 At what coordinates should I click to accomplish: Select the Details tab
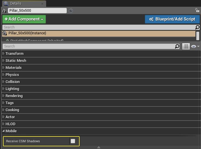[16, 4]
